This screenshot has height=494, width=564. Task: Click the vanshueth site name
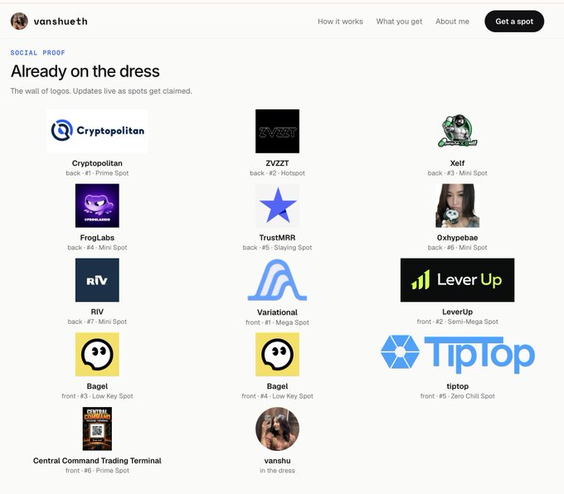click(x=61, y=22)
